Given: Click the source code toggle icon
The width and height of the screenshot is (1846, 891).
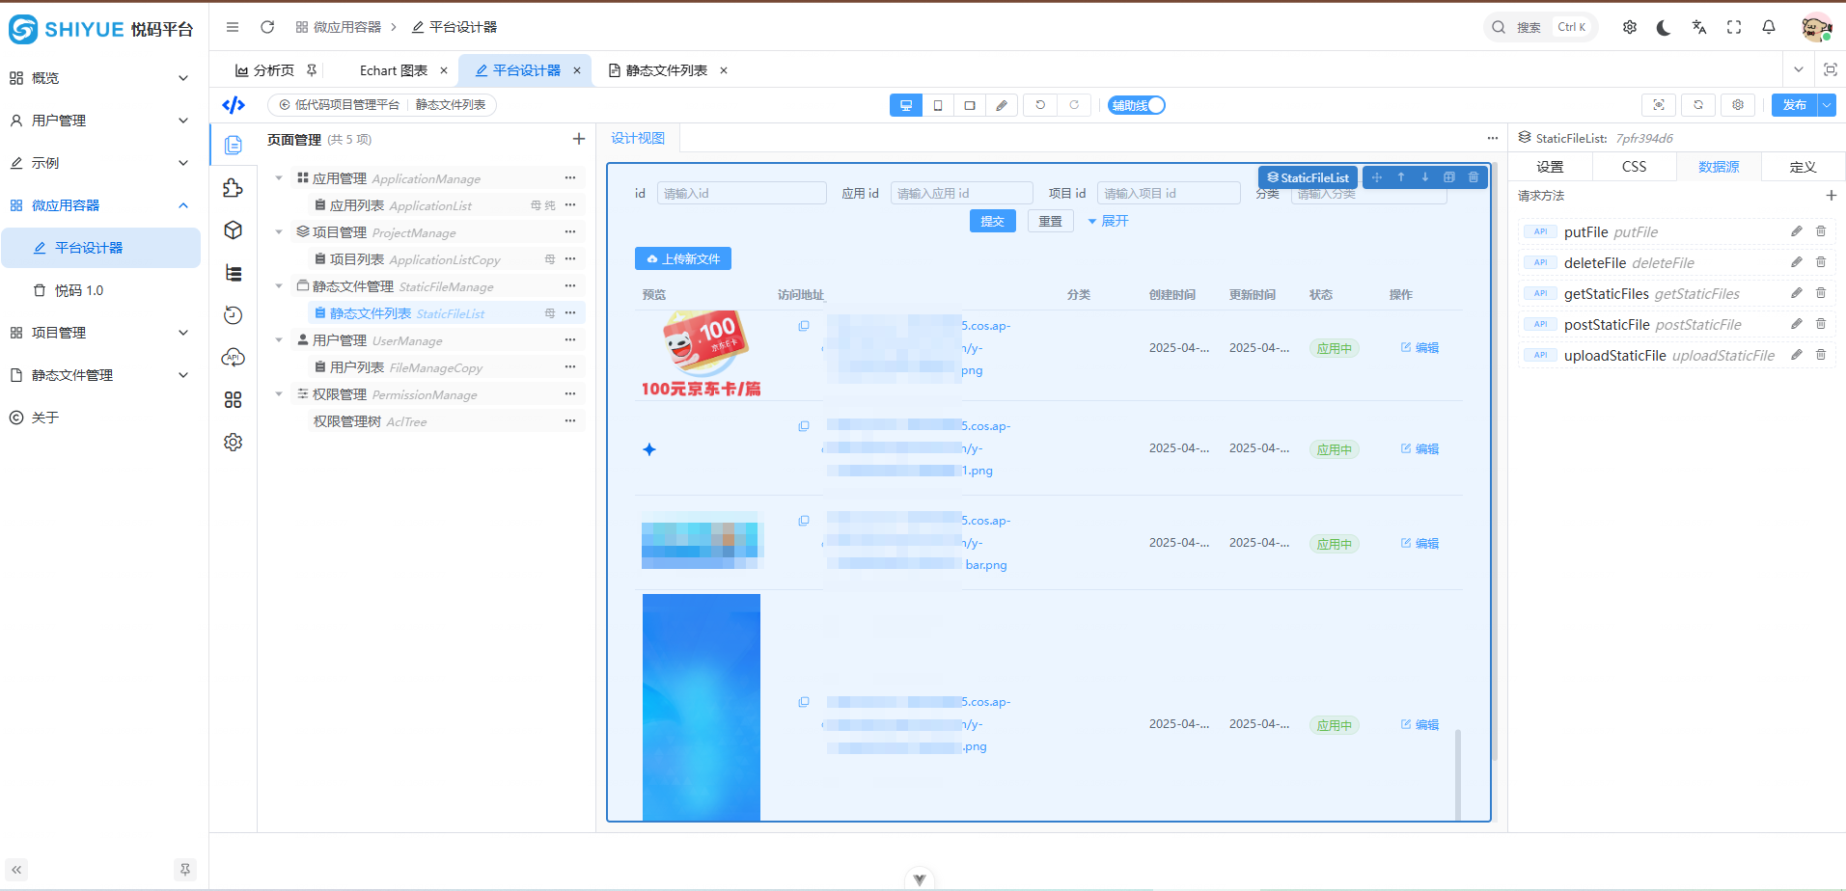Looking at the screenshot, I should [234, 105].
